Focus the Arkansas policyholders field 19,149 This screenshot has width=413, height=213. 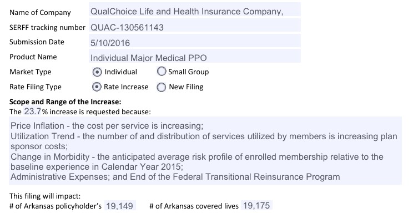[120, 206]
